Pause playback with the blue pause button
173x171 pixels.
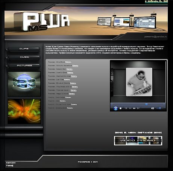(x=115, y=108)
